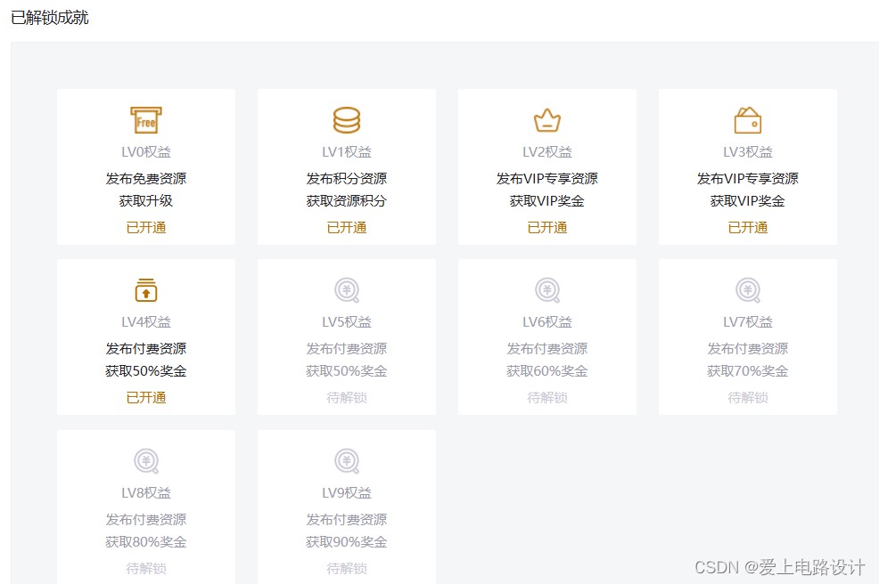
Task: Click the upload box icon for LV4
Action: pyautogui.click(x=145, y=290)
